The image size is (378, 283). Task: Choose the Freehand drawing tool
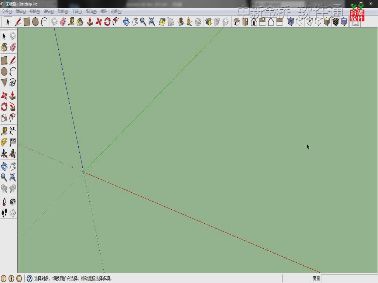pyautogui.click(x=13, y=83)
